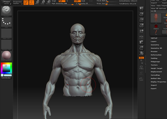167x119 pixels.
Task: Select the main color swatch
Action: (x=8, y=75)
